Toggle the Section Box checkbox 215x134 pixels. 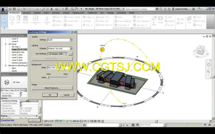21,96
